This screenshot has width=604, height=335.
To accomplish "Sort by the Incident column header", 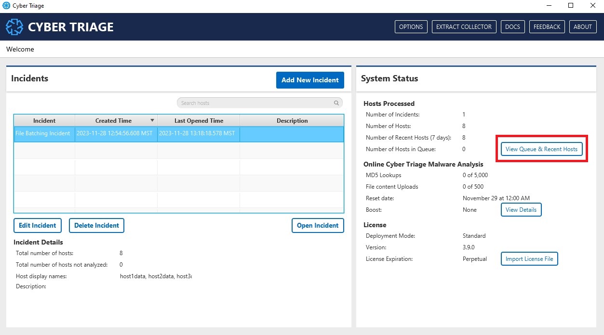I will click(x=44, y=121).
